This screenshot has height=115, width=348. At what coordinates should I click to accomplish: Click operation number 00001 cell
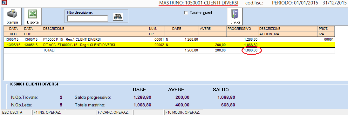click(x=159, y=39)
